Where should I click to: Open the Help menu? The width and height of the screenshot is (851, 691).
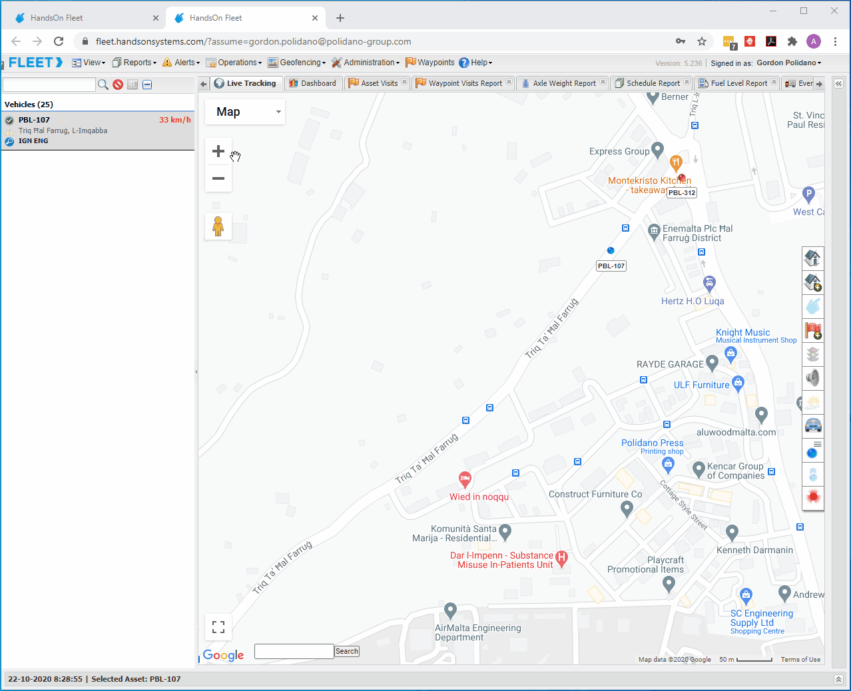click(475, 63)
